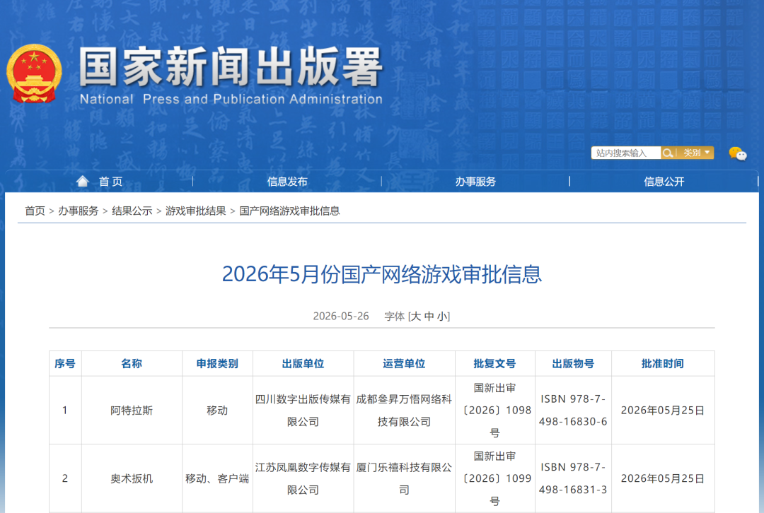Click approval number 国新出审〔2026〕1099号
Viewport: 764px width, 513px height.
494,478
